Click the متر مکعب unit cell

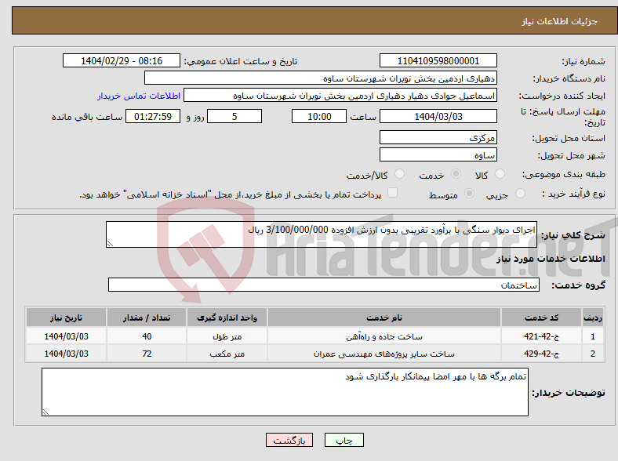(x=227, y=354)
